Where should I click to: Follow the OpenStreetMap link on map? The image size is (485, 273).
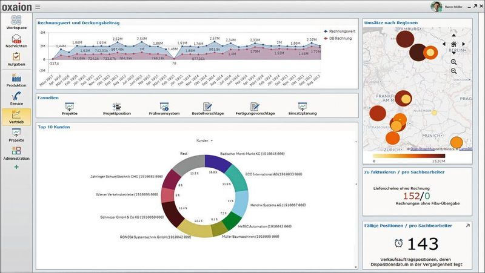[423, 149]
